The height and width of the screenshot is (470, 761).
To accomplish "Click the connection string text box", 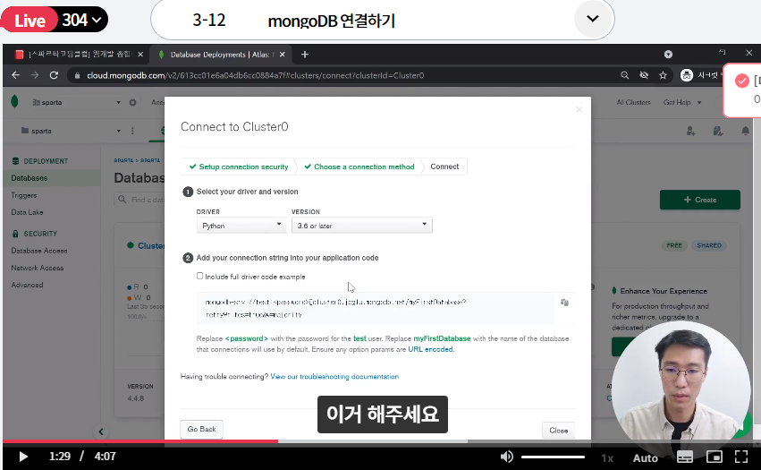I will coord(376,308).
